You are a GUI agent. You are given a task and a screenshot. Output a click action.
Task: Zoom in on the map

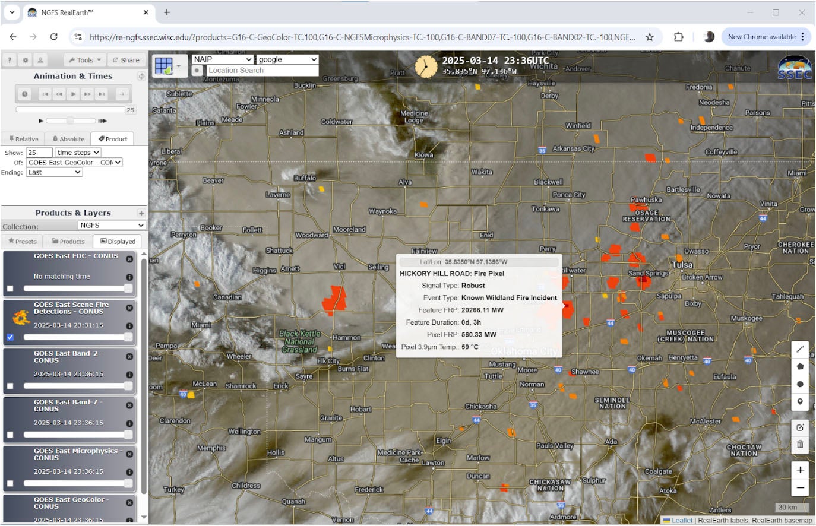(x=800, y=470)
